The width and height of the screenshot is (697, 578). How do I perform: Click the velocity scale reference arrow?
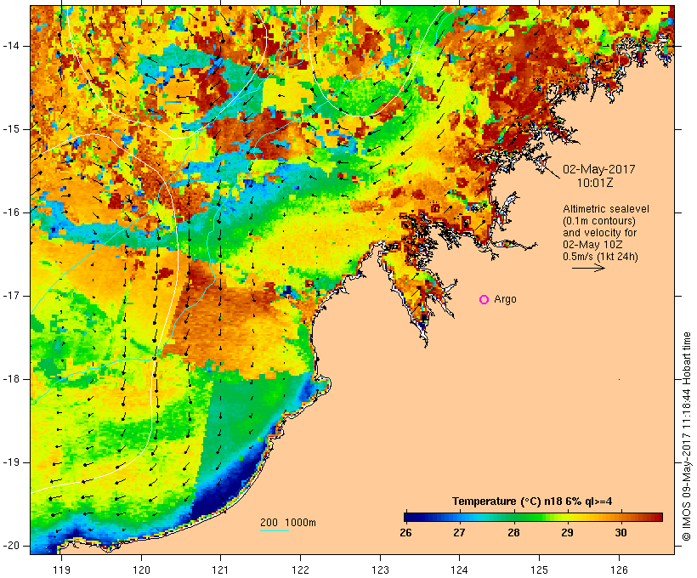(x=588, y=268)
